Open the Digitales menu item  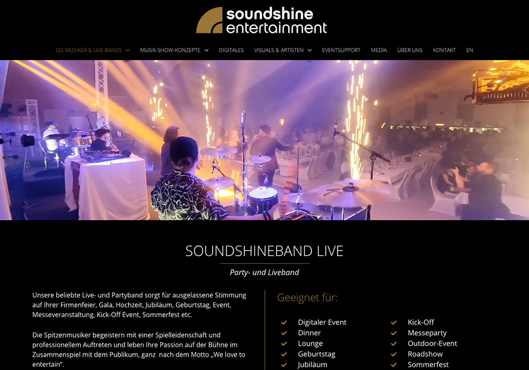coord(231,50)
